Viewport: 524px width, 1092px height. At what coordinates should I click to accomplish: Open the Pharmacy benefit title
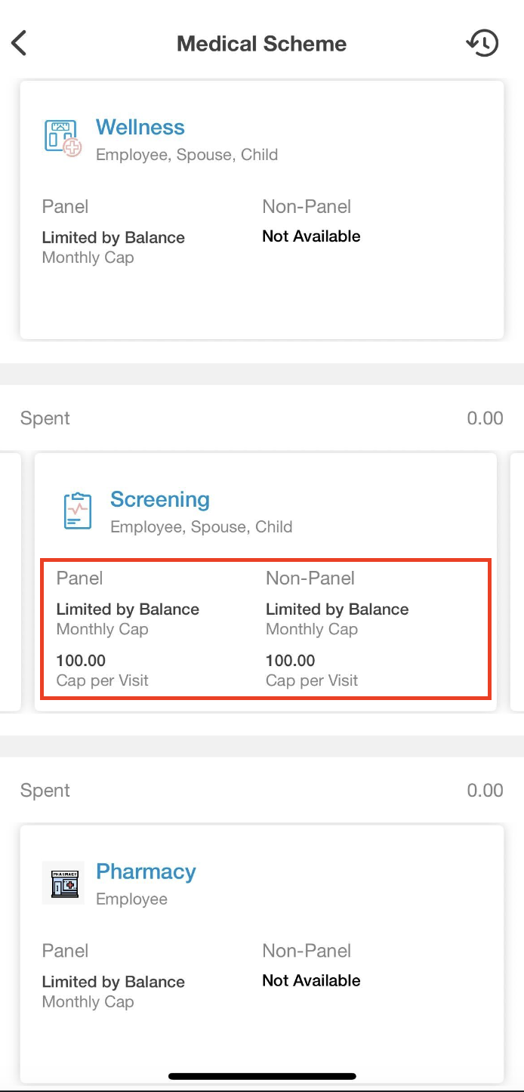(x=146, y=871)
